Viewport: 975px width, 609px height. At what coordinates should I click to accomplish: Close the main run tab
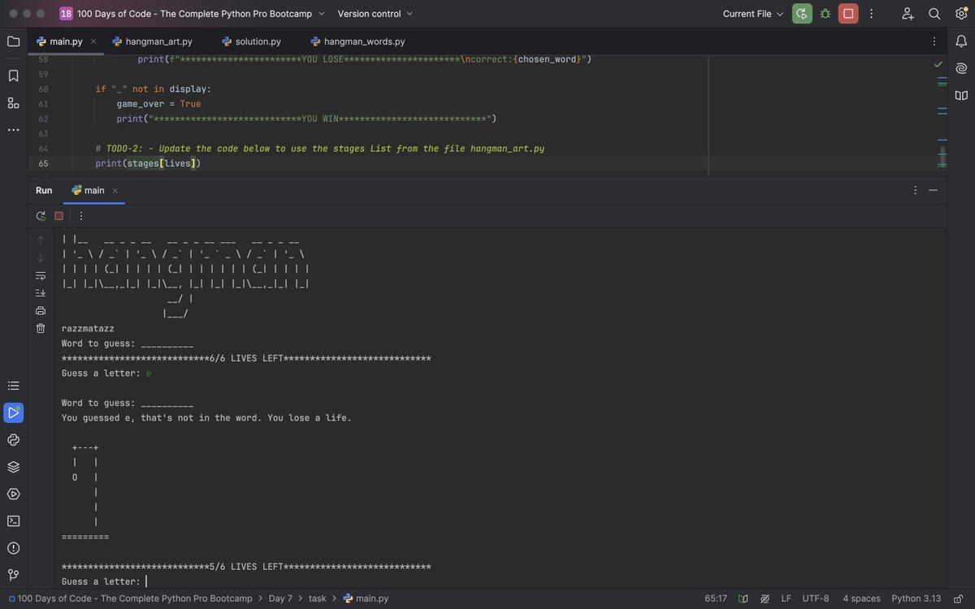point(115,191)
